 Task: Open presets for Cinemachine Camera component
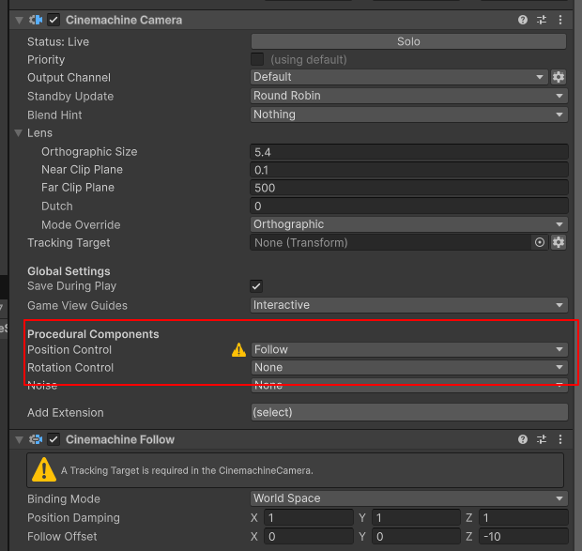click(x=542, y=20)
